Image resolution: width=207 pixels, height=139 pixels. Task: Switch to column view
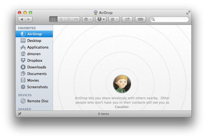coord(69,19)
